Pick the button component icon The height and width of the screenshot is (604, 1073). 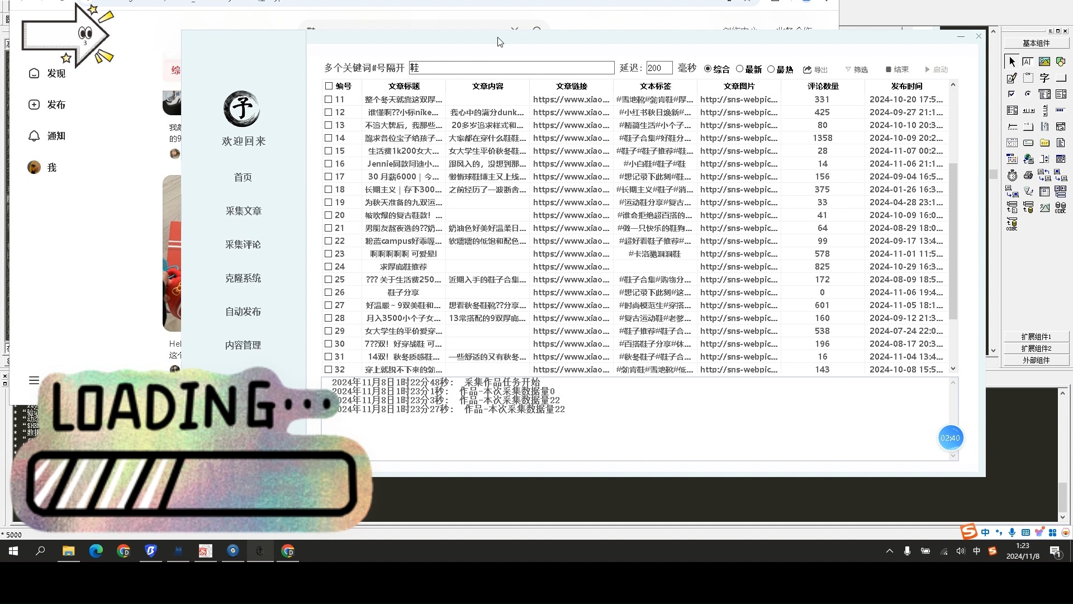tap(1061, 78)
